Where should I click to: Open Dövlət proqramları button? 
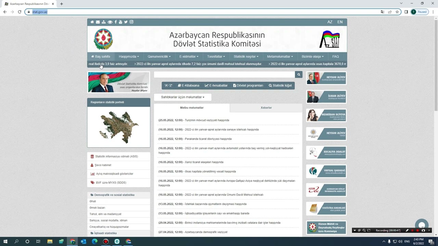248,85
